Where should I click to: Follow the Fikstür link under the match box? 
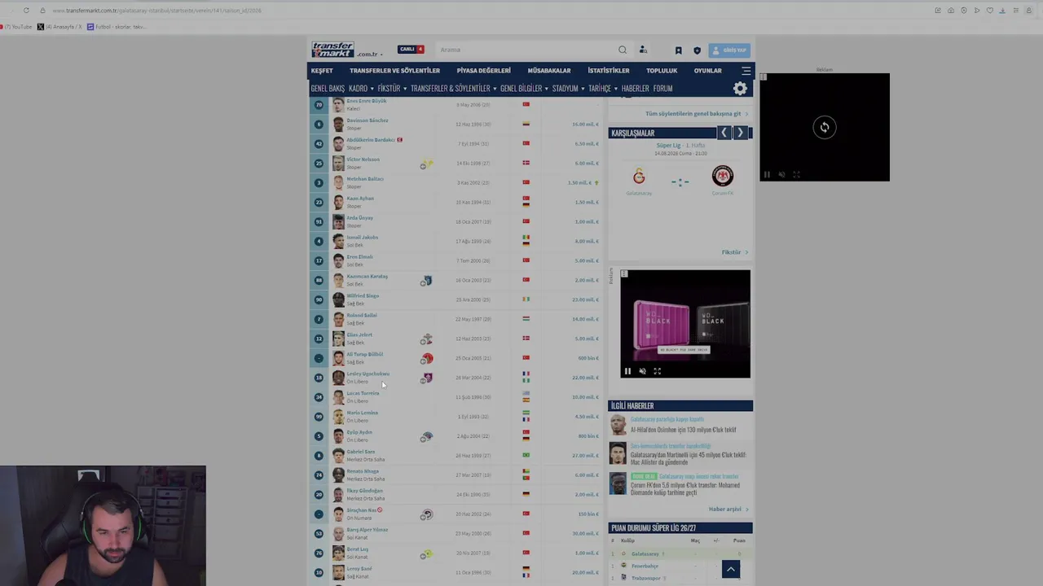pos(734,252)
